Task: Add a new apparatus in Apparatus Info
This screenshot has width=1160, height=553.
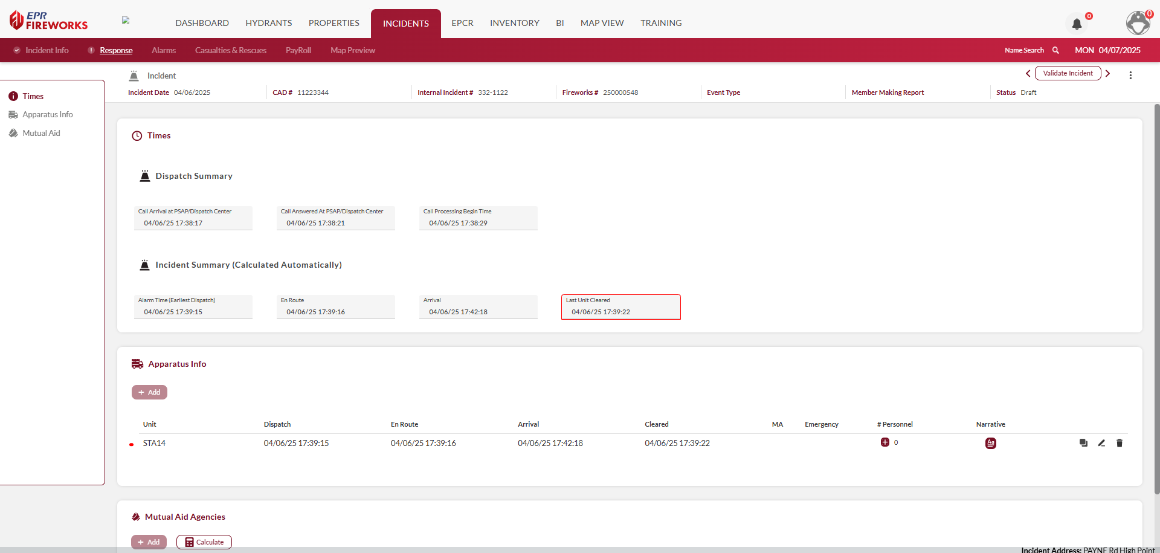Action: click(x=149, y=392)
